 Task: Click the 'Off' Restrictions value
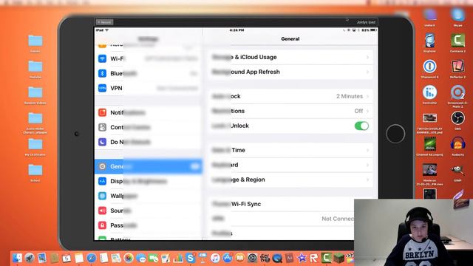[x=358, y=111]
